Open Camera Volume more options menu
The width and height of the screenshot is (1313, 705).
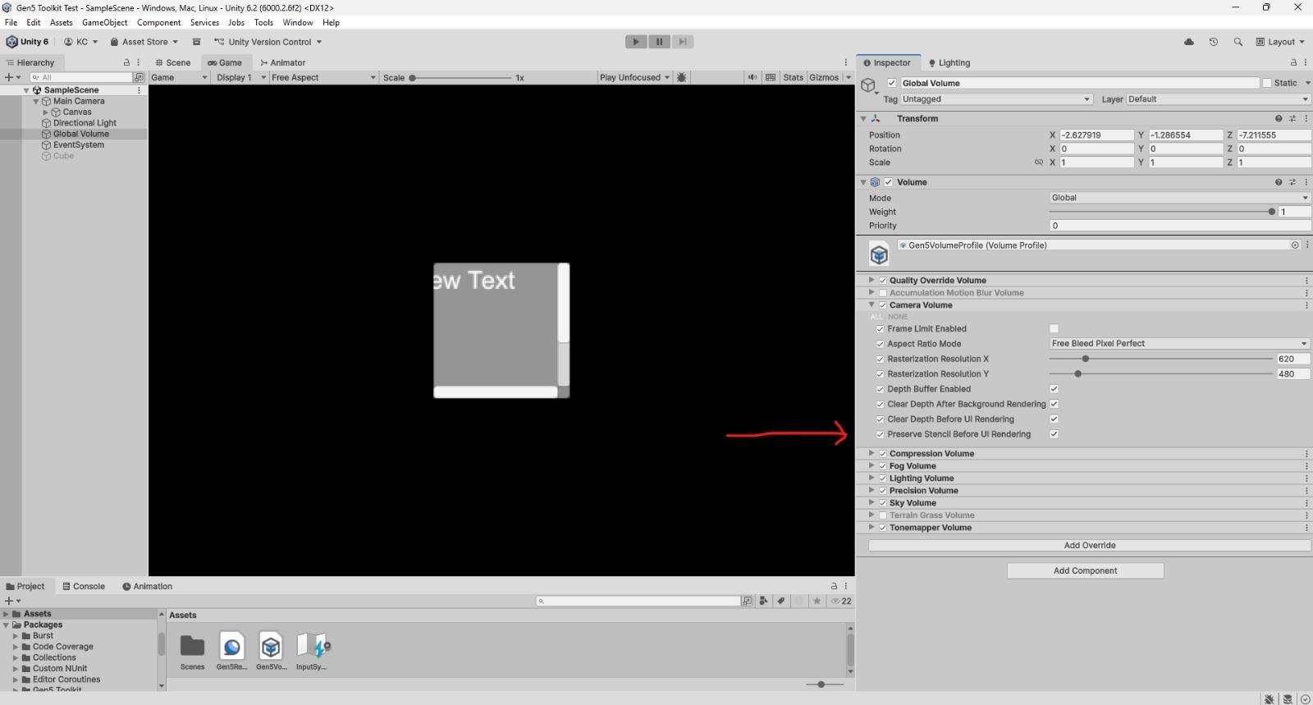click(x=1306, y=304)
